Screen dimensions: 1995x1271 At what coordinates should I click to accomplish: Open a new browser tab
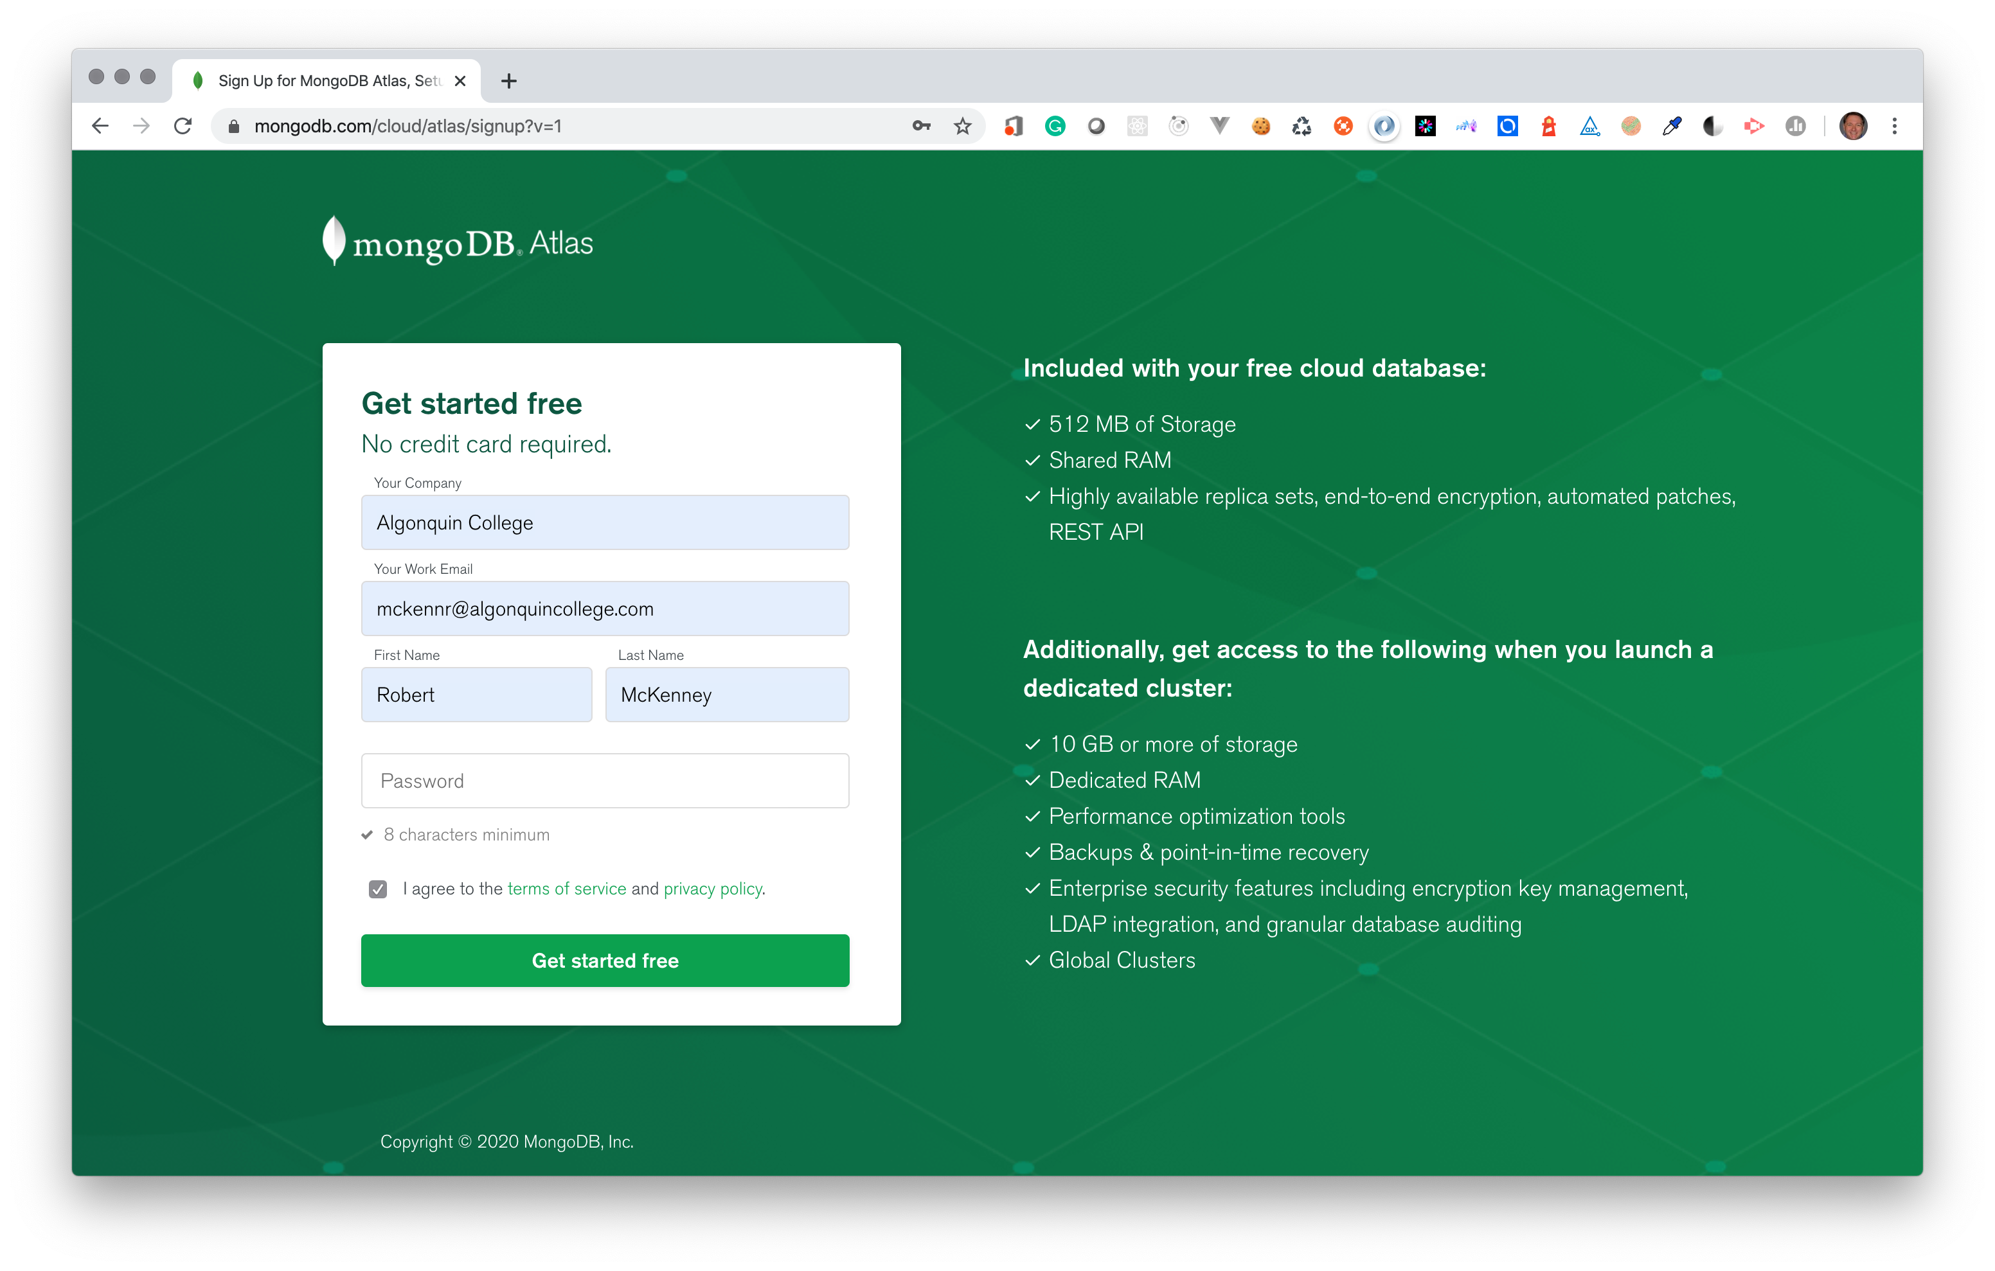[508, 80]
